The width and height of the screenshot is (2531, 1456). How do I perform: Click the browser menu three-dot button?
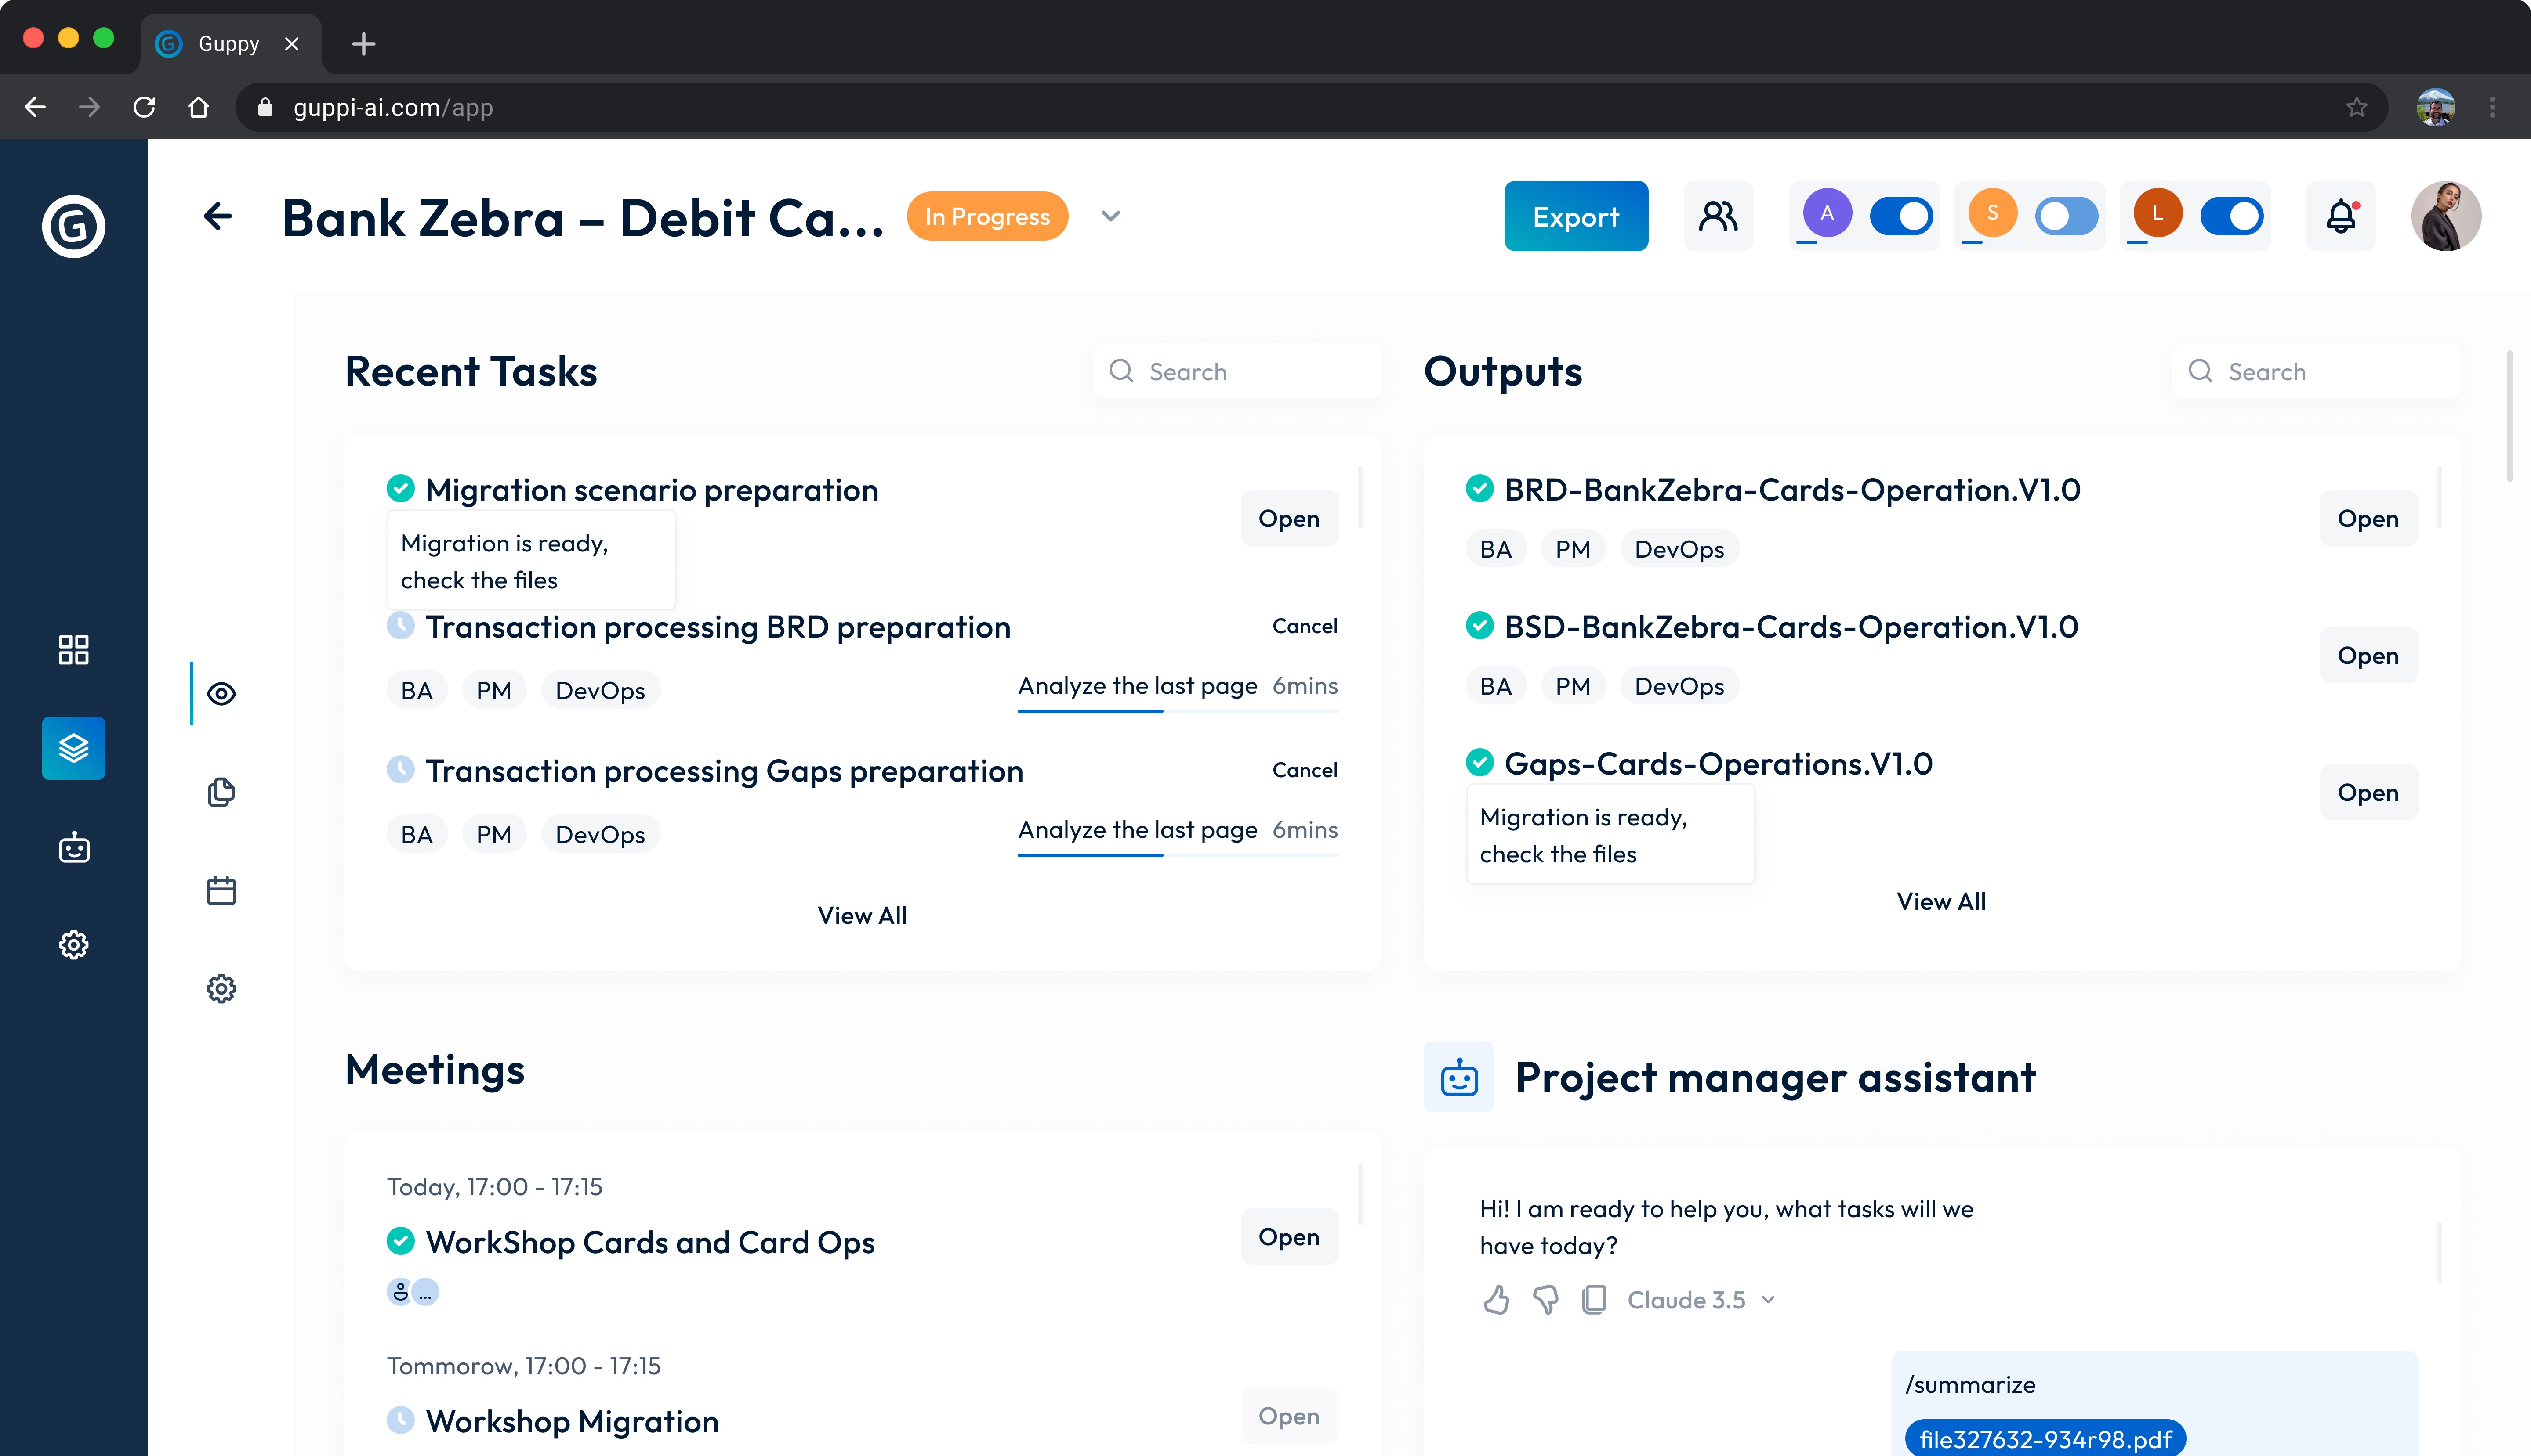pos(2492,107)
